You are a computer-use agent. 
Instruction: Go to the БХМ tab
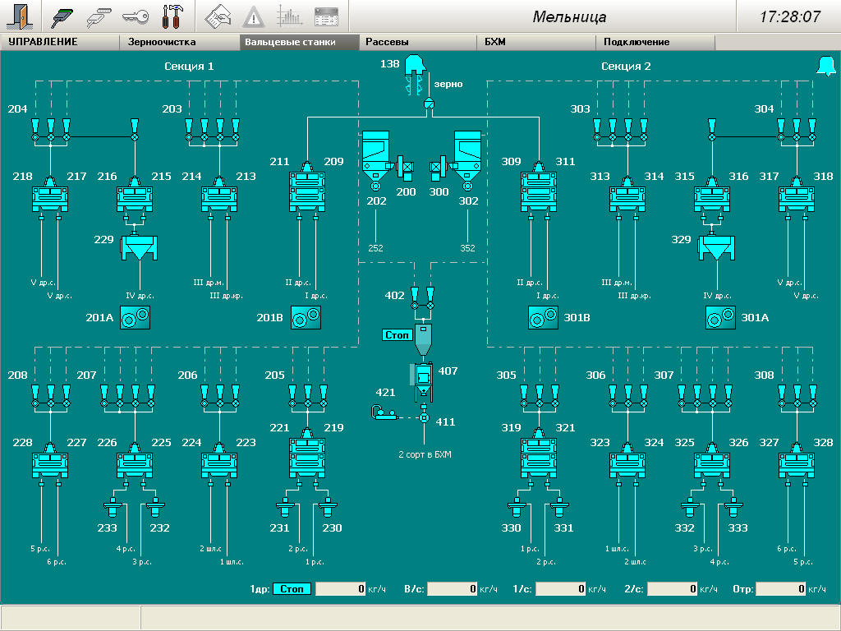(x=495, y=42)
